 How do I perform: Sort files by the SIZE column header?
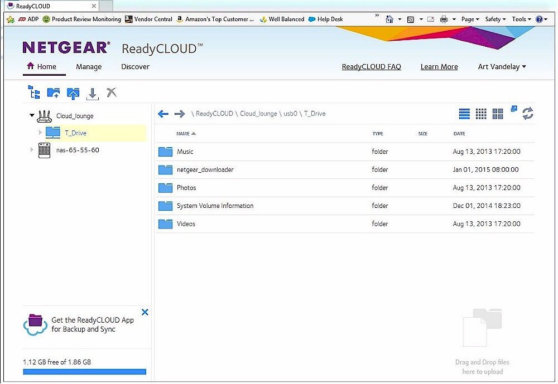pos(423,134)
